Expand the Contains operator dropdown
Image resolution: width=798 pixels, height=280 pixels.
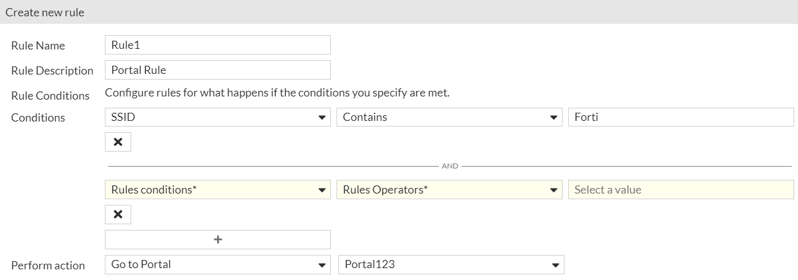pyautogui.click(x=449, y=117)
